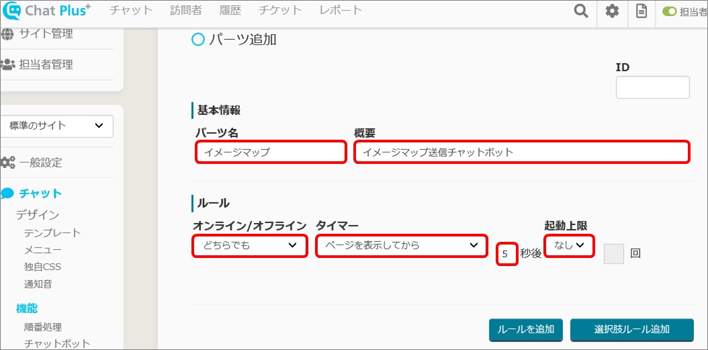This screenshot has width=708, height=350.
Task: Click the gears icon beside 一般設定
Action: [7, 163]
